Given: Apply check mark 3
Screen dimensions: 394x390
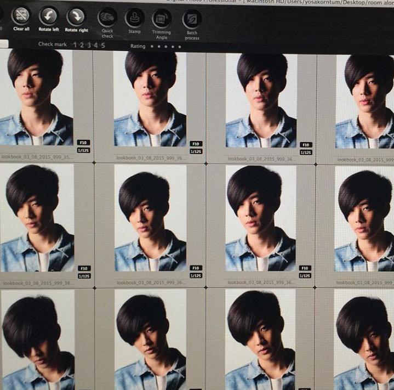Looking at the screenshot, I should [89, 46].
